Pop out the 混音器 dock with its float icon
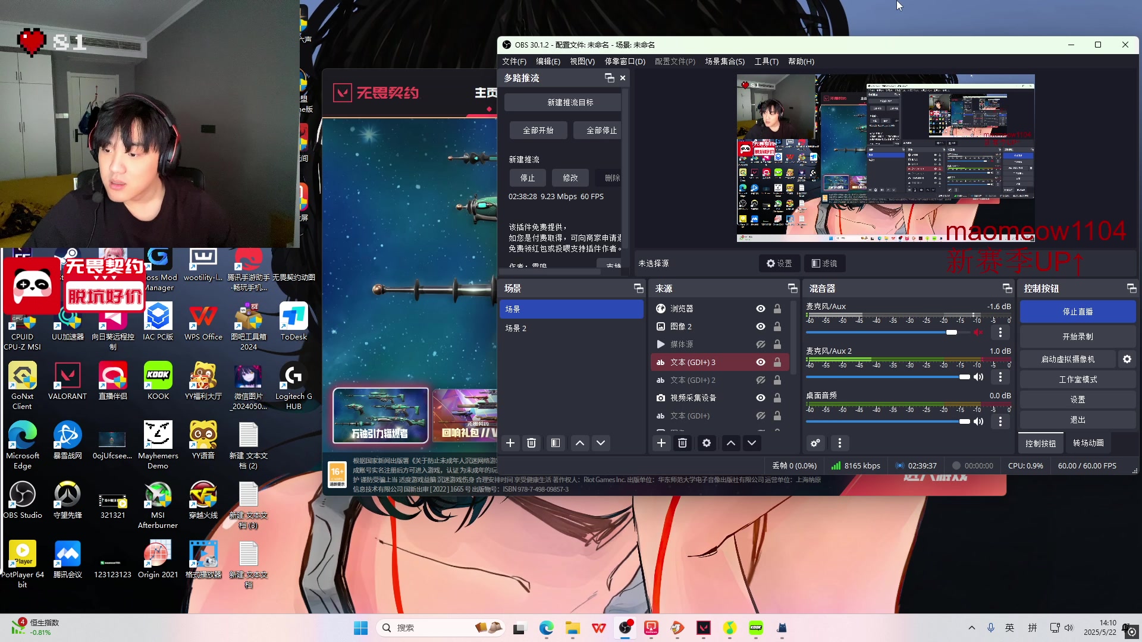Viewport: 1142px width, 642px height. pyautogui.click(x=1008, y=288)
